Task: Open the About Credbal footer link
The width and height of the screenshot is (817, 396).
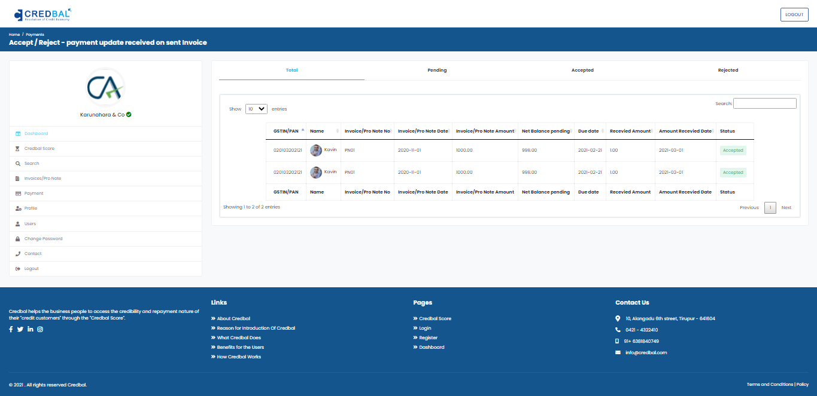Action: pos(233,318)
